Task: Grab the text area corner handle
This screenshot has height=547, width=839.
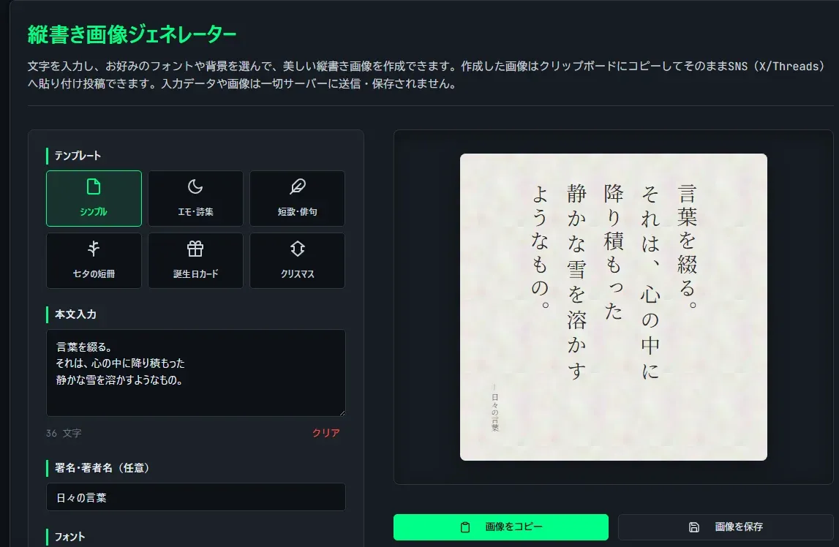Action: pos(342,412)
